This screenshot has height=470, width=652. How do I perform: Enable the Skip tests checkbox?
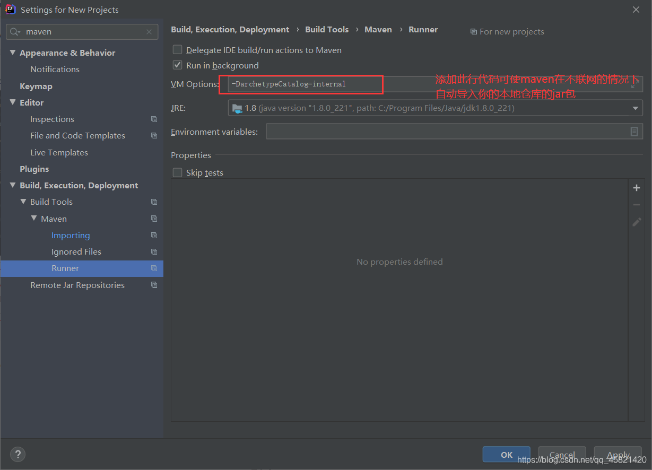pyautogui.click(x=178, y=172)
